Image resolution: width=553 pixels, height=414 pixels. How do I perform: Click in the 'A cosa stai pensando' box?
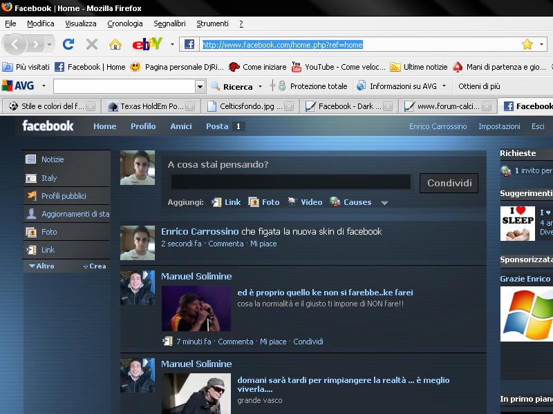(x=290, y=182)
